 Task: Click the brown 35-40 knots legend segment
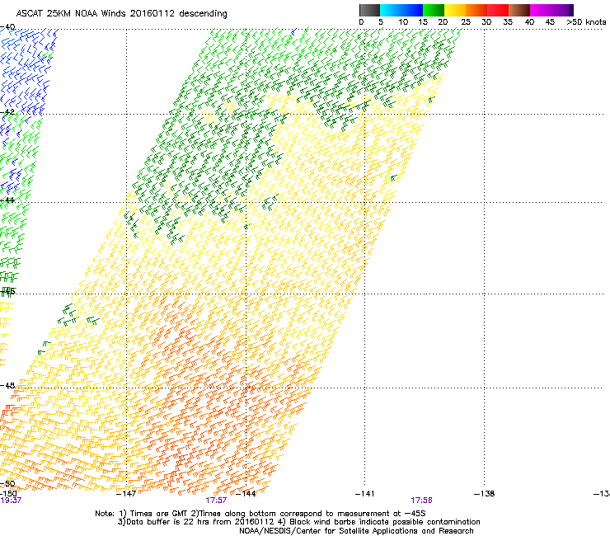pos(519,10)
